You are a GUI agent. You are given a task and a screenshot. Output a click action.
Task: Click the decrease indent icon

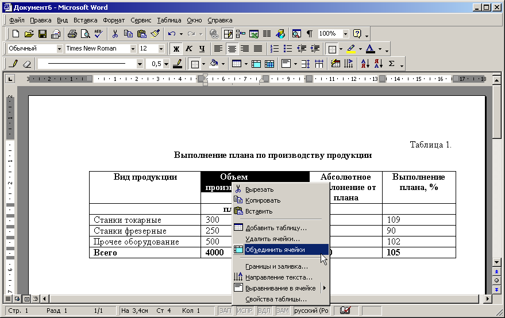tap(302, 49)
